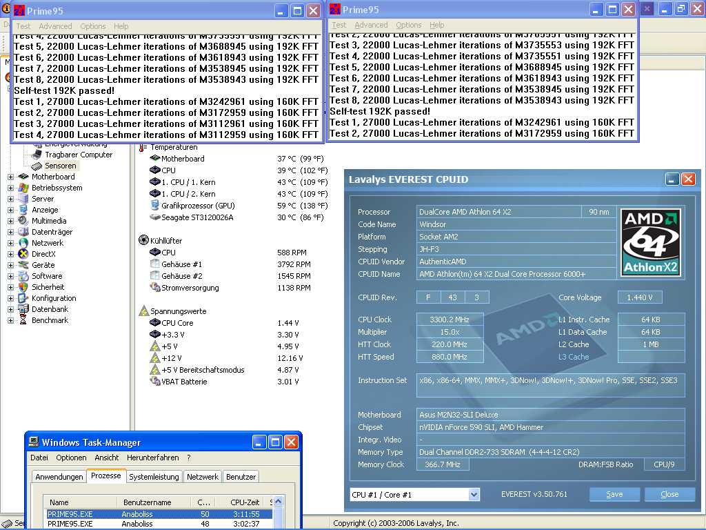Click the Server icon in tree
706x530 pixels.
(x=23, y=199)
